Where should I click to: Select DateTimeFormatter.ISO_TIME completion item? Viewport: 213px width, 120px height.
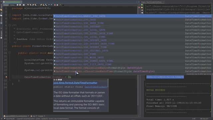[x=132, y=54]
